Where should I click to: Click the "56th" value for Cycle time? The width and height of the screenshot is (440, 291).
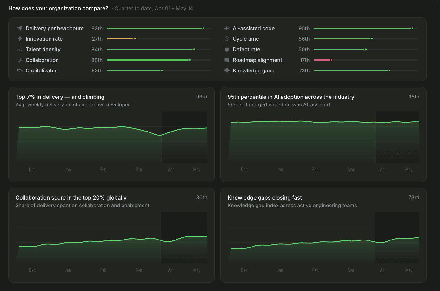304,39
